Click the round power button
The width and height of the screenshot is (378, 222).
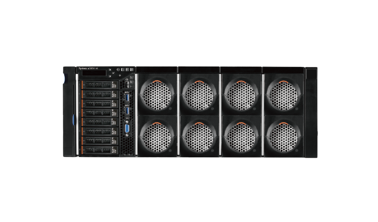(118, 69)
